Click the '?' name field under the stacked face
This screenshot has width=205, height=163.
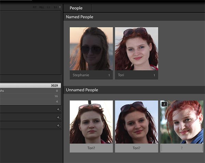pyautogui.click(x=182, y=148)
